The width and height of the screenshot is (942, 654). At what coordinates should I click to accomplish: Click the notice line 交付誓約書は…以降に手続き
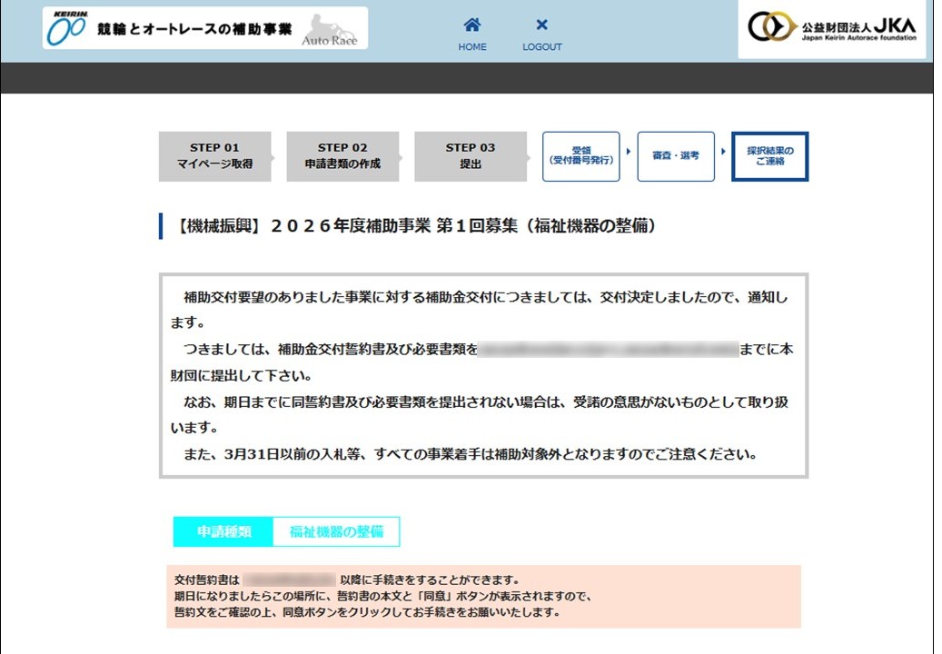tap(347, 580)
